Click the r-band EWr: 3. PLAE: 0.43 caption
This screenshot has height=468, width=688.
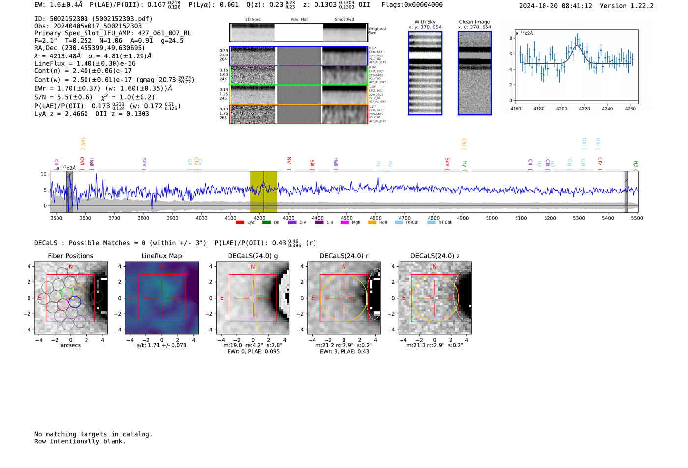point(344,351)
